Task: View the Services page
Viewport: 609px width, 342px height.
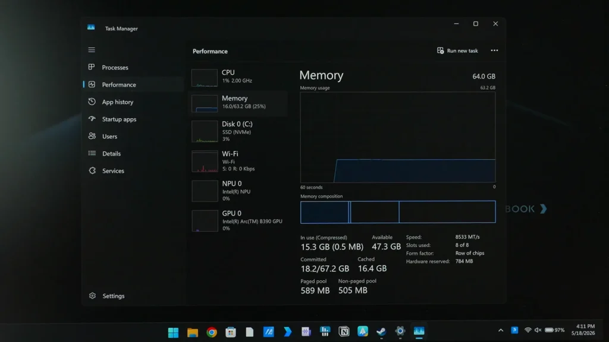Action: [x=133, y=170]
